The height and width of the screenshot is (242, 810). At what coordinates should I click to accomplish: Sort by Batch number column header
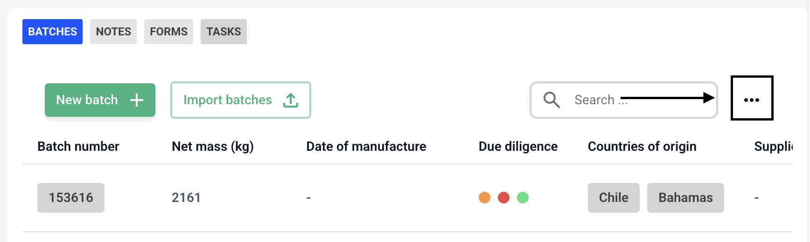(x=78, y=147)
